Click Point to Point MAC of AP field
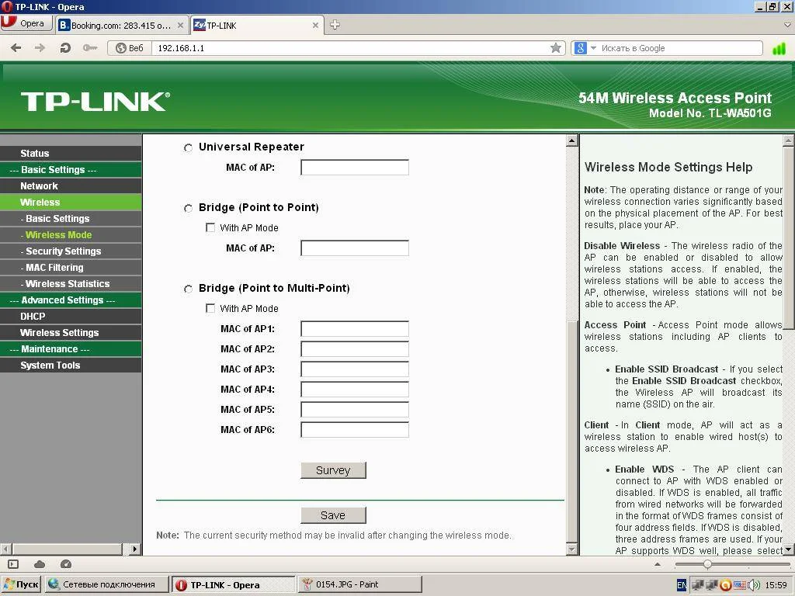This screenshot has height=596, width=795. tap(354, 248)
